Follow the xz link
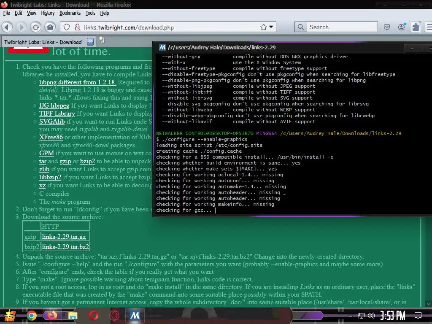The height and width of the screenshot is (324, 432). (42, 186)
